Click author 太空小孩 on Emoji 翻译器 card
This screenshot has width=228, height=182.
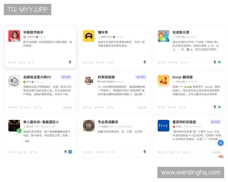click(x=180, y=82)
